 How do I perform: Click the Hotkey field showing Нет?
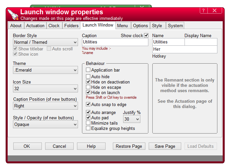click(185, 49)
